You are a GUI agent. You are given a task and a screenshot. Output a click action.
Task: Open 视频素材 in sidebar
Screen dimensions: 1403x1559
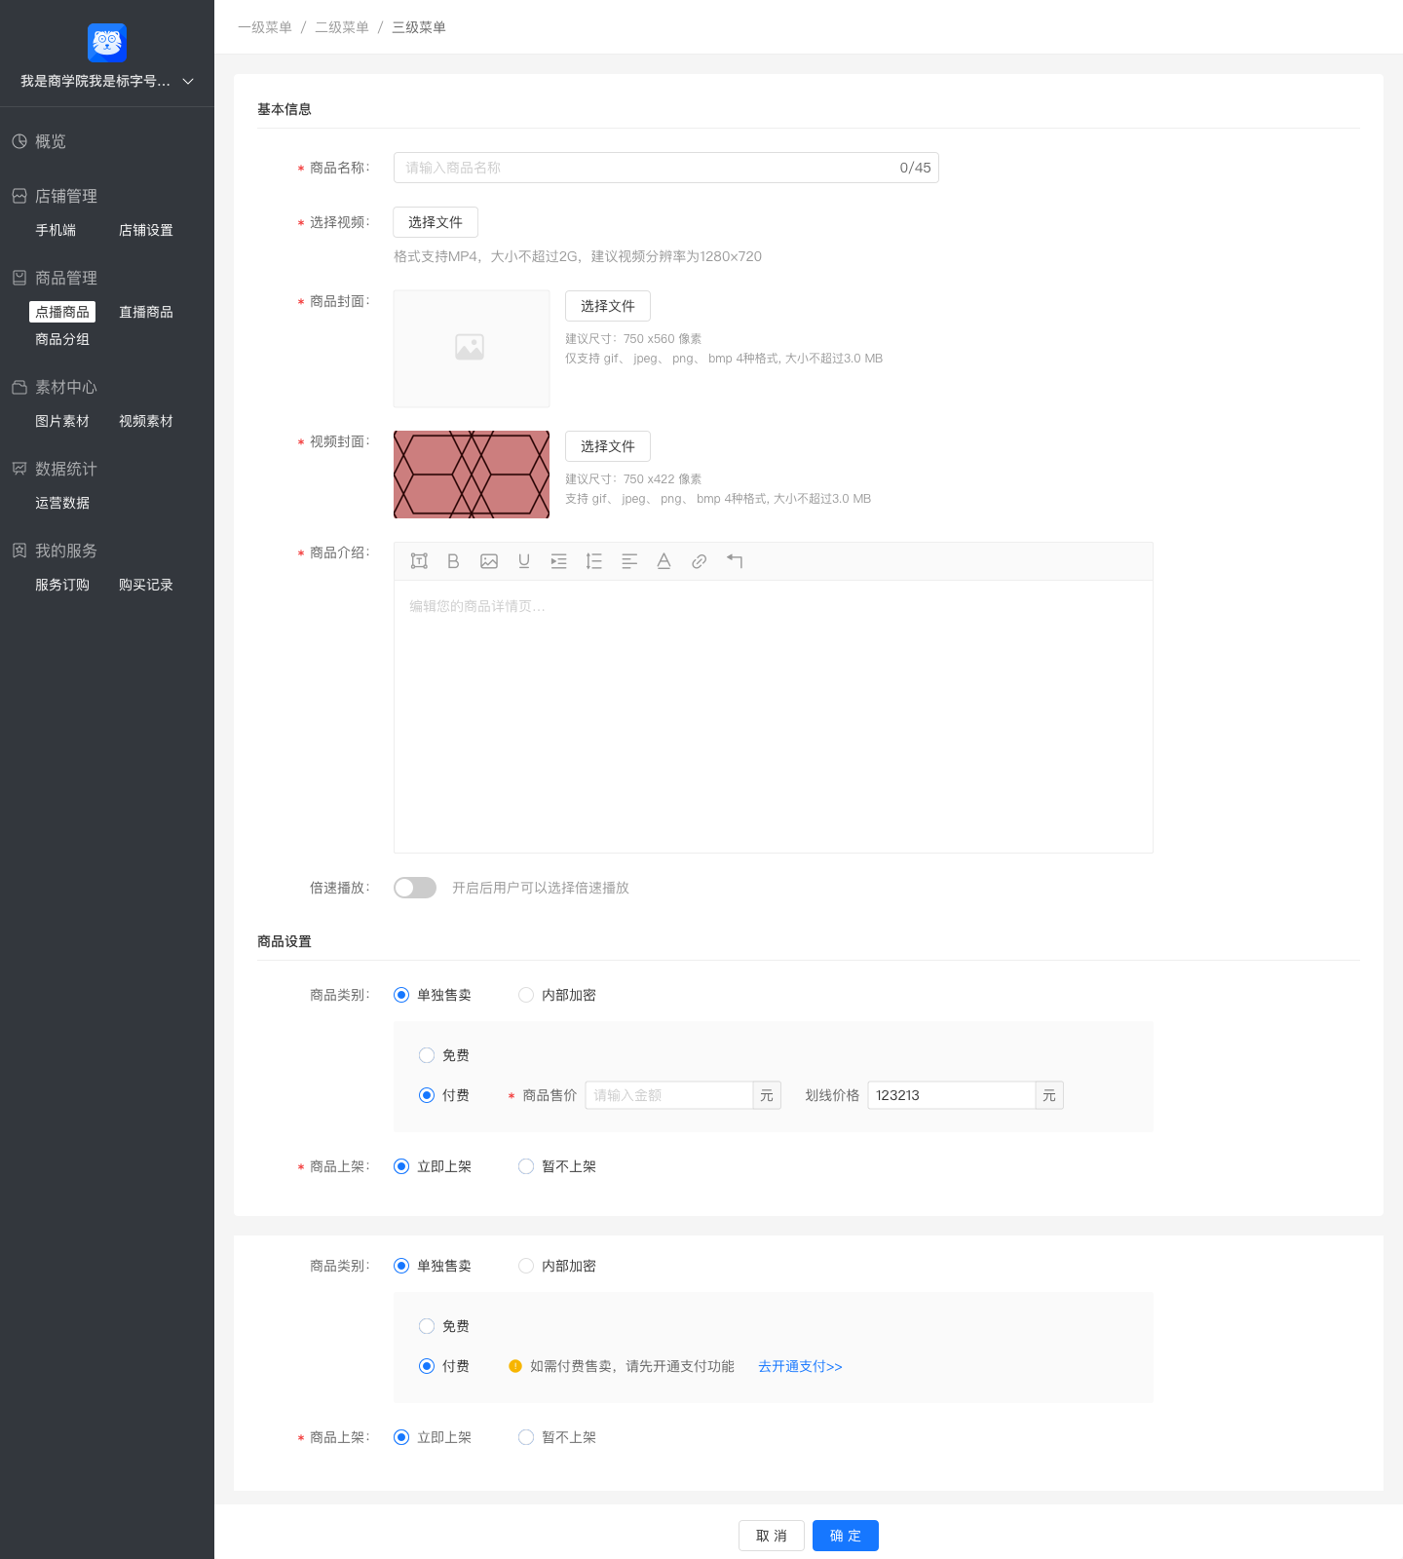point(146,421)
